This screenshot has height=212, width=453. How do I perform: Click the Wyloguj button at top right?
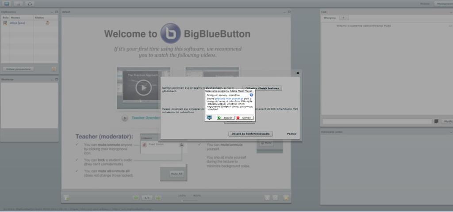click(x=444, y=4)
